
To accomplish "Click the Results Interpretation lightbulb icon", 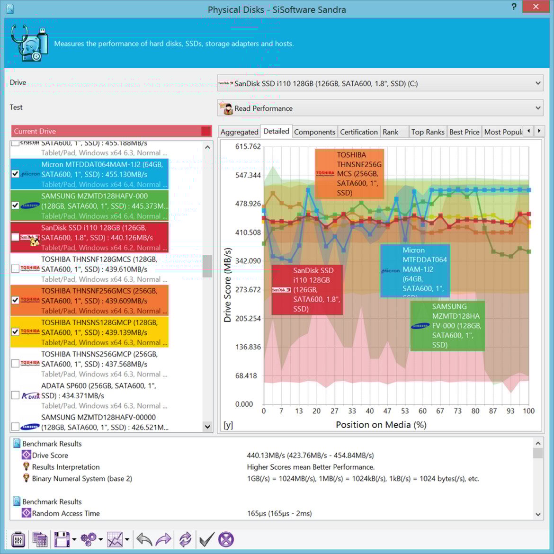I will pos(26,466).
